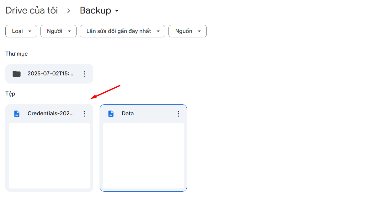Click the Backup folder name in breadcrumb
This screenshot has width=368, height=207.
[x=95, y=11]
